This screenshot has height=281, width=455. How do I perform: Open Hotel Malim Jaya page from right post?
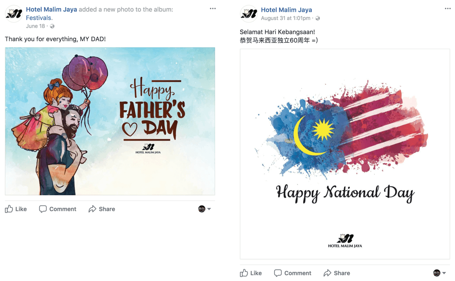(286, 10)
